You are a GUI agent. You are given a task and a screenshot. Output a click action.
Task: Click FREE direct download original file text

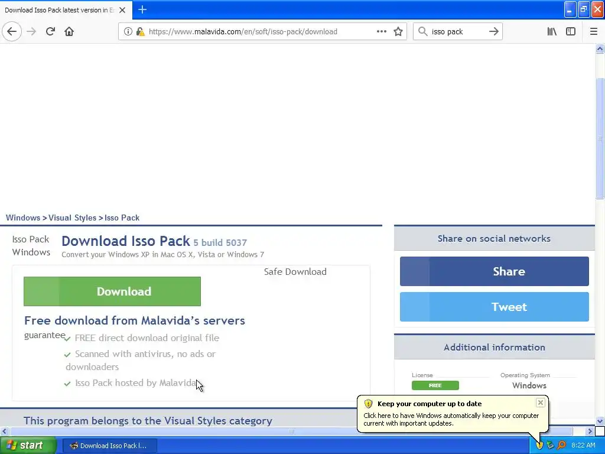coord(147,338)
